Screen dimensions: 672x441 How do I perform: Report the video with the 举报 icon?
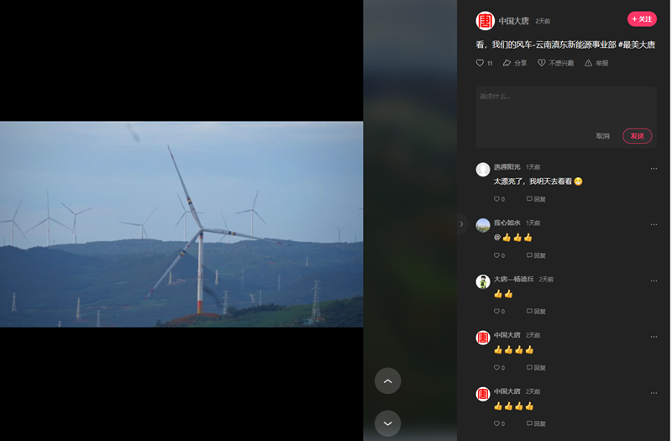[589, 63]
